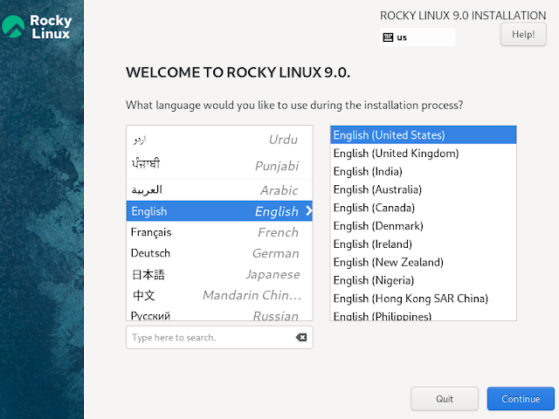Select English (Nigeria) locale

tap(423, 280)
